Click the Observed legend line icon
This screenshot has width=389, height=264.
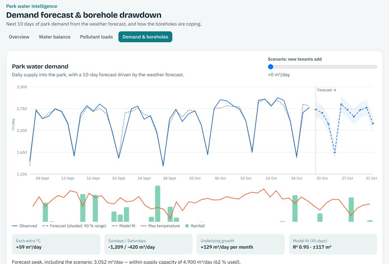click(x=15, y=226)
